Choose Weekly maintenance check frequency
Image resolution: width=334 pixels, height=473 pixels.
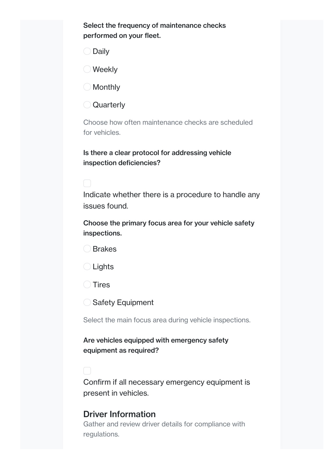click(x=87, y=69)
